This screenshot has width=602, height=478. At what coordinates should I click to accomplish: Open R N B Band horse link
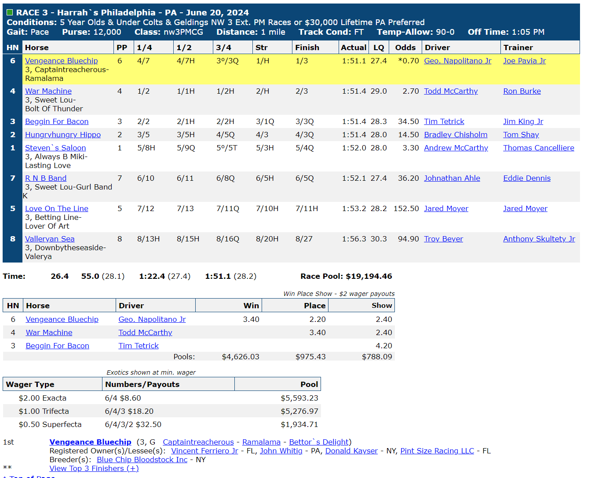click(46, 178)
